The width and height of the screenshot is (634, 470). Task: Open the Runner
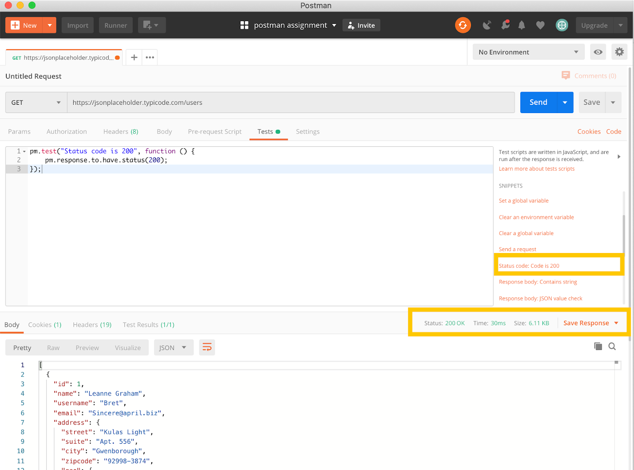click(x=116, y=25)
